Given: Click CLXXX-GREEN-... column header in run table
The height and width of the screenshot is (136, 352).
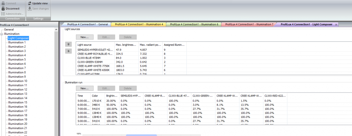Looking at the screenshot, I should [203, 96].
